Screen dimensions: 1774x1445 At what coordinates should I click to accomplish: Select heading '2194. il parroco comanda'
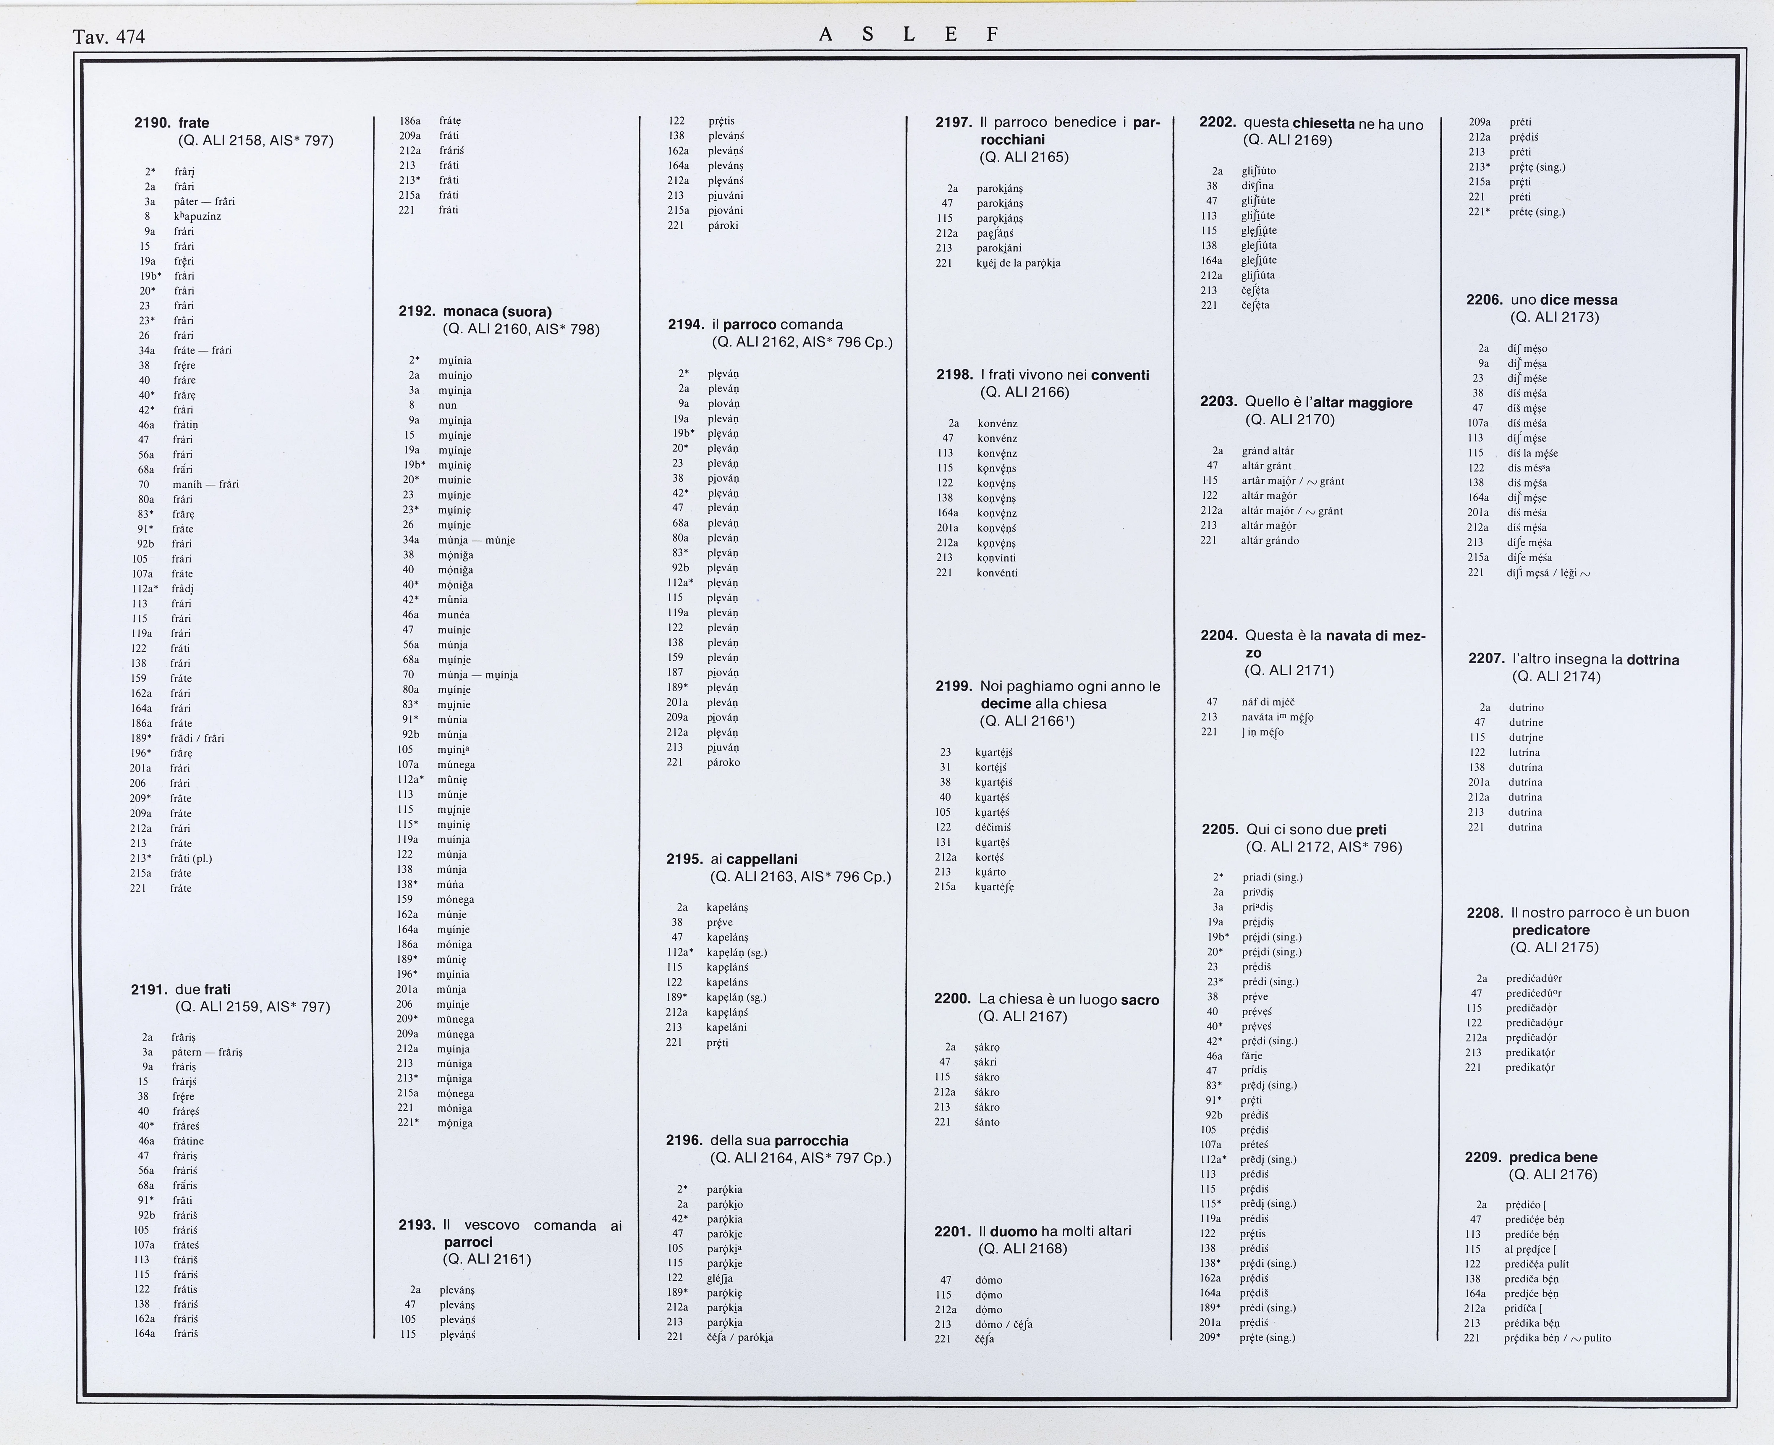tap(755, 325)
